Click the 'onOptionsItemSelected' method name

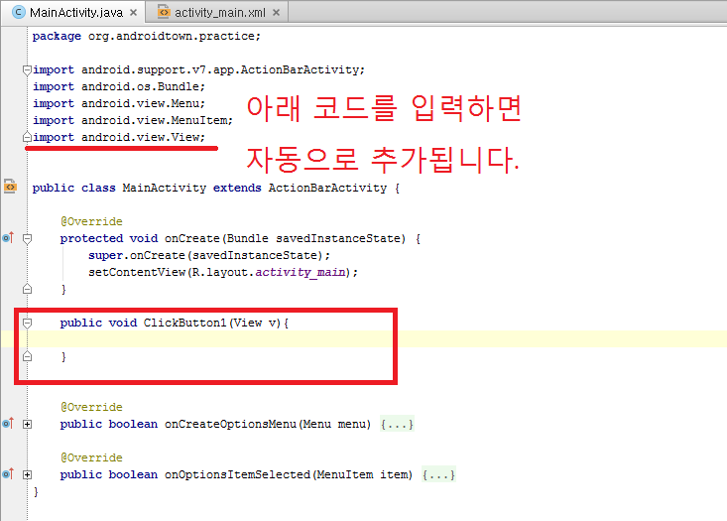point(237,474)
